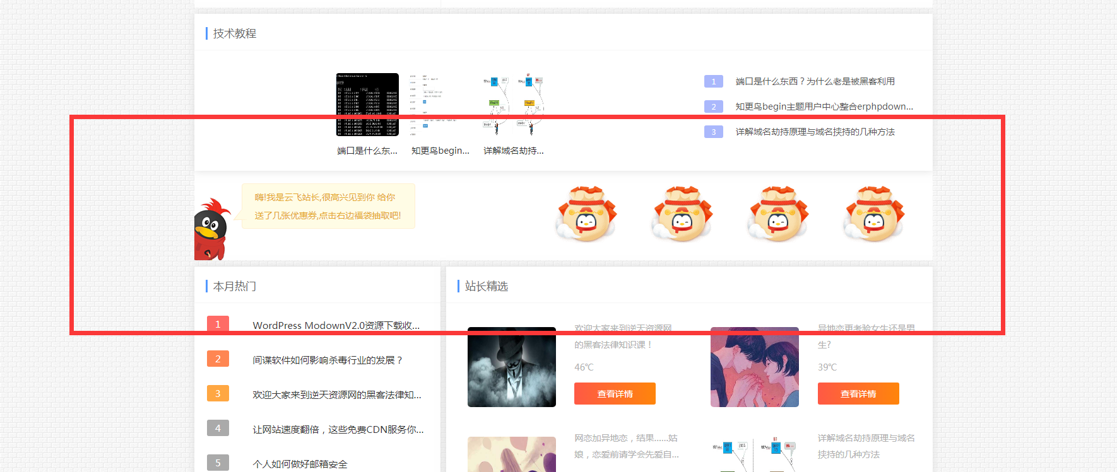Open the 详解域名劫持 diagram thumbnail in 技术教程
The height and width of the screenshot is (472, 1117).
(x=514, y=105)
